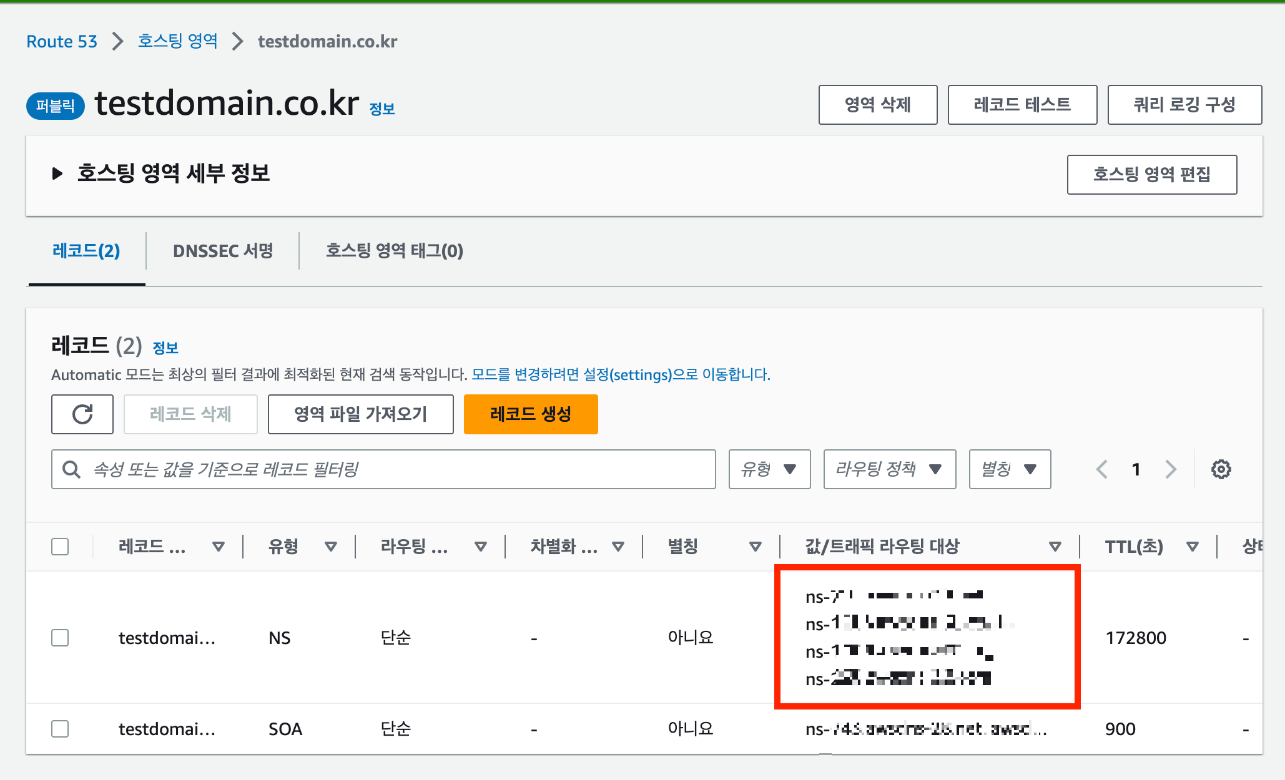Click the orange 레코드 생성 button

pyautogui.click(x=530, y=414)
